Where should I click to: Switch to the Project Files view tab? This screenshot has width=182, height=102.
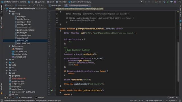[21, 5]
